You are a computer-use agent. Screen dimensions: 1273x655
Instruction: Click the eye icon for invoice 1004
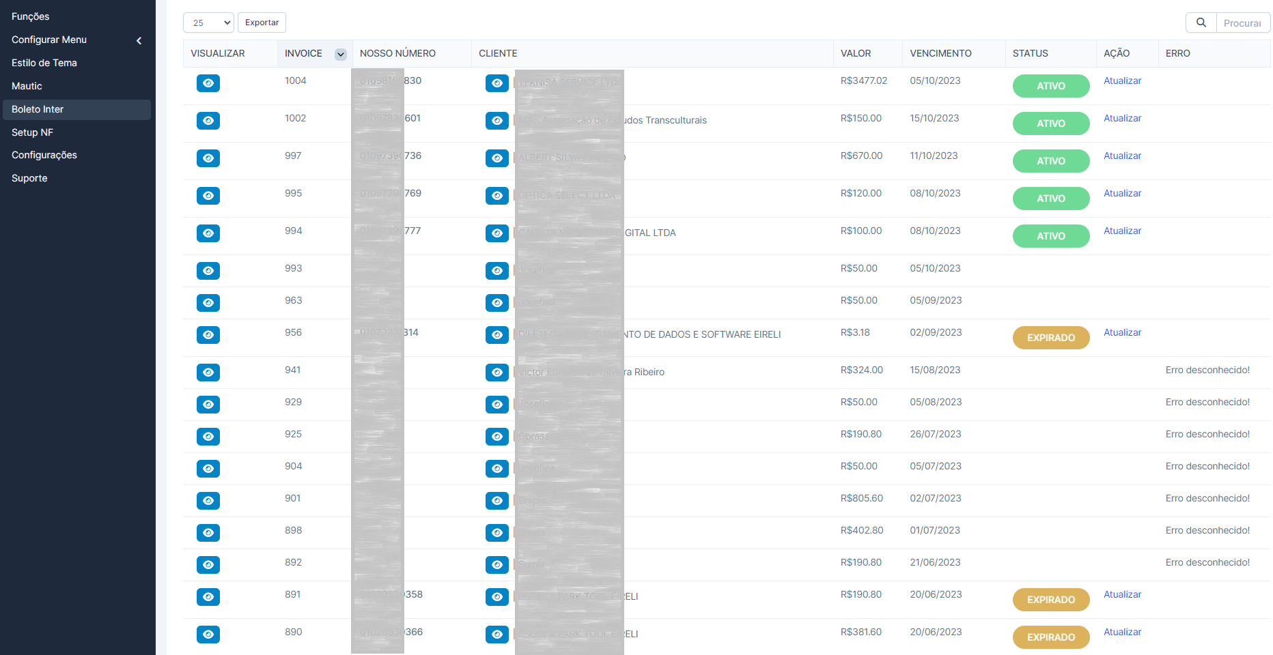click(x=208, y=83)
